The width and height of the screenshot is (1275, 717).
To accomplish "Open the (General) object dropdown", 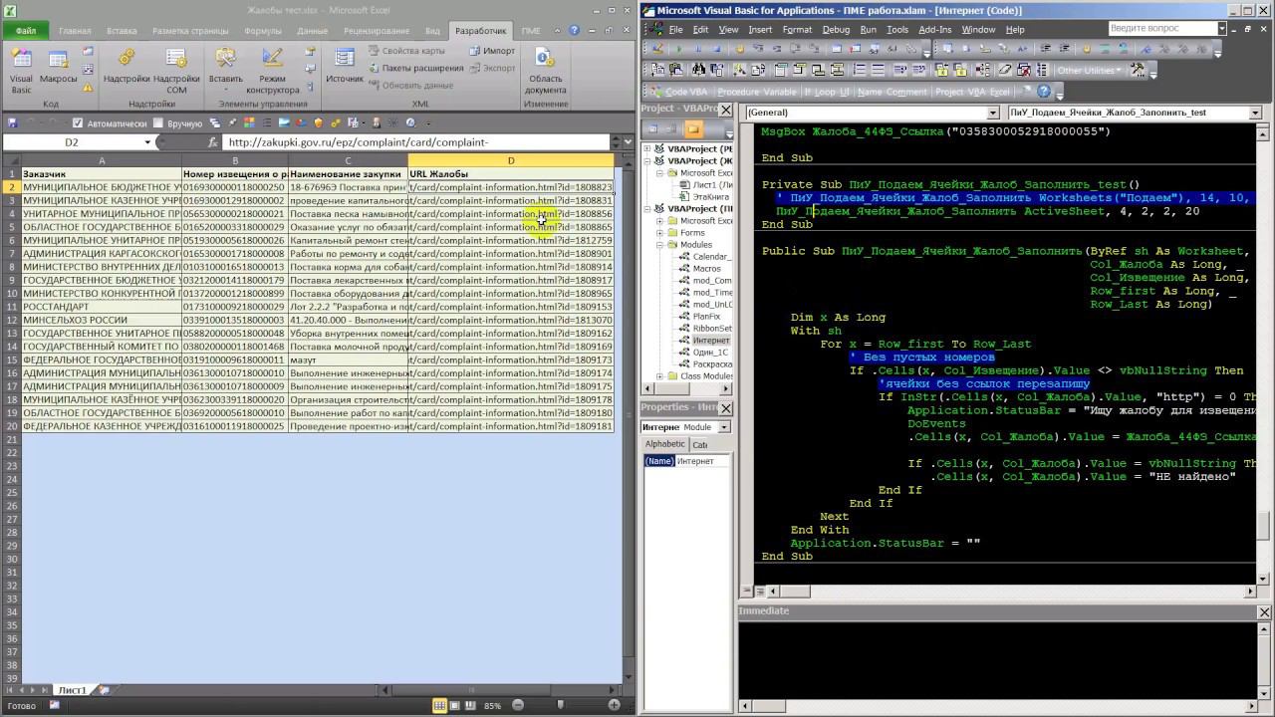I will tap(994, 113).
